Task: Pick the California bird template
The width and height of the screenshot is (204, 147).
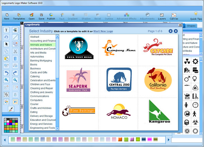Action: (158, 79)
